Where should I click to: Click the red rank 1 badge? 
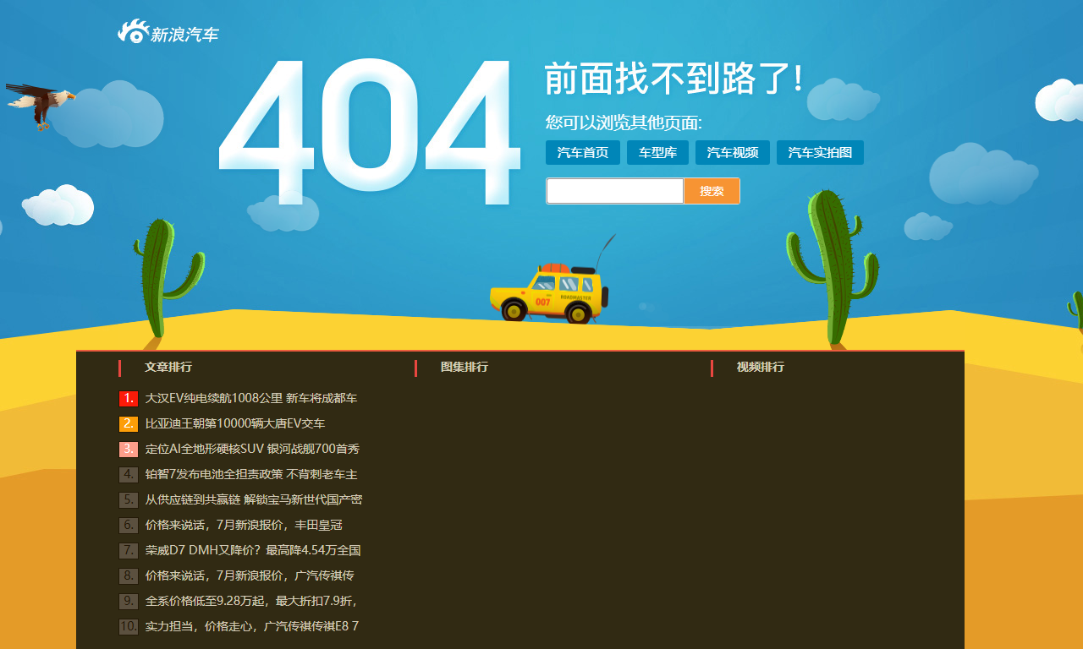pos(129,398)
